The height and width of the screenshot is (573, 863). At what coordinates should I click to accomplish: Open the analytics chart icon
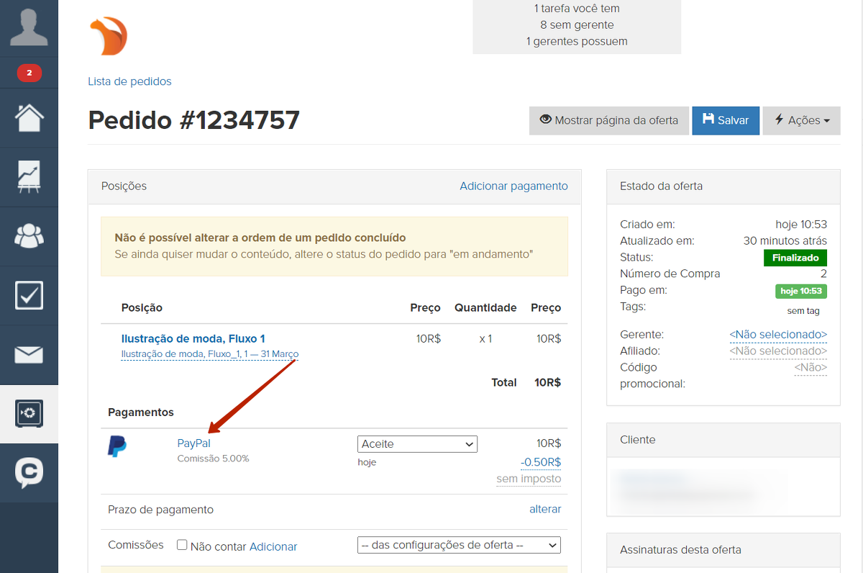point(29,177)
